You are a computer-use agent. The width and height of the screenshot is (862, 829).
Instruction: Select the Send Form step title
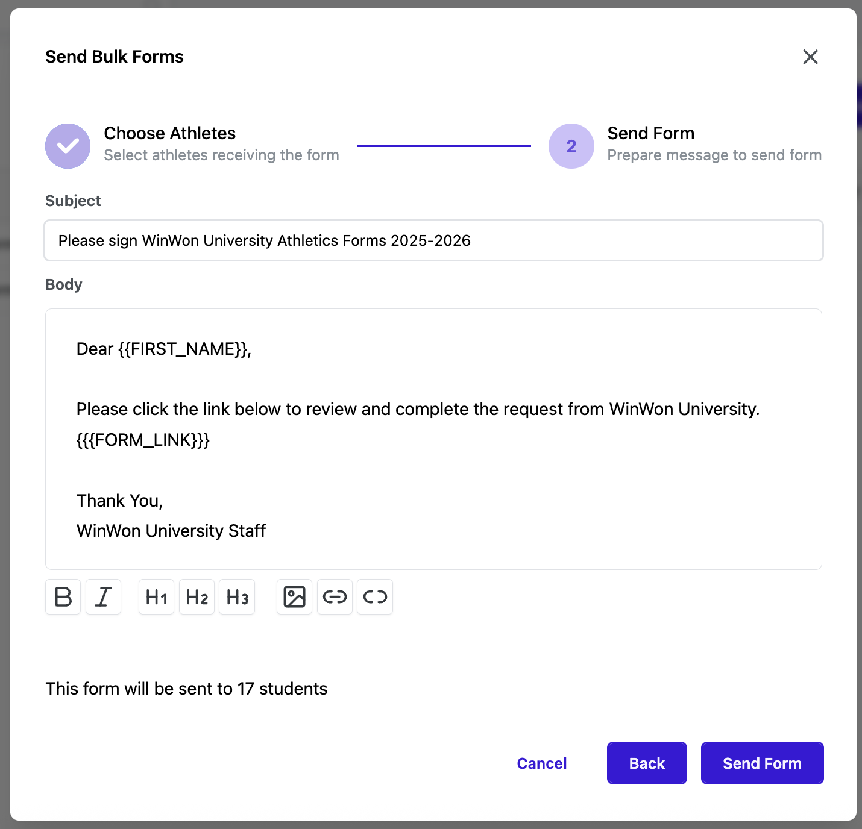coord(650,133)
